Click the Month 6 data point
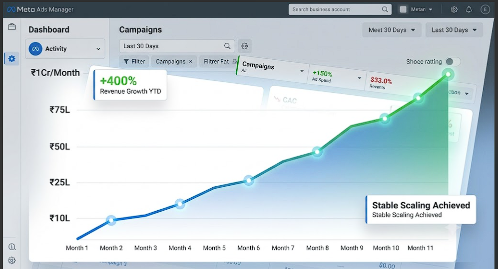 click(249, 181)
